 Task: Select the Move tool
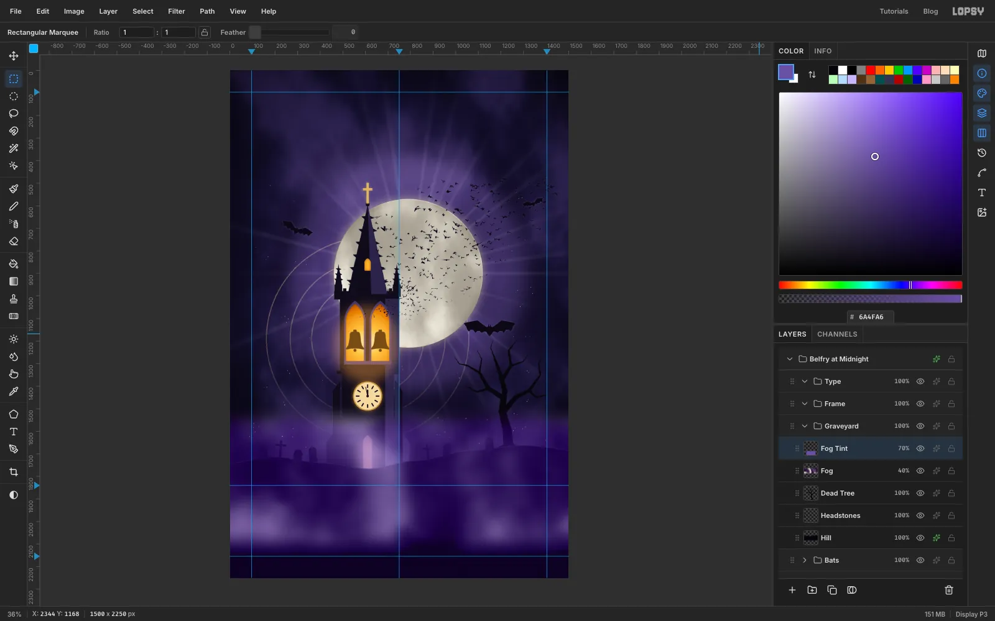(14, 56)
